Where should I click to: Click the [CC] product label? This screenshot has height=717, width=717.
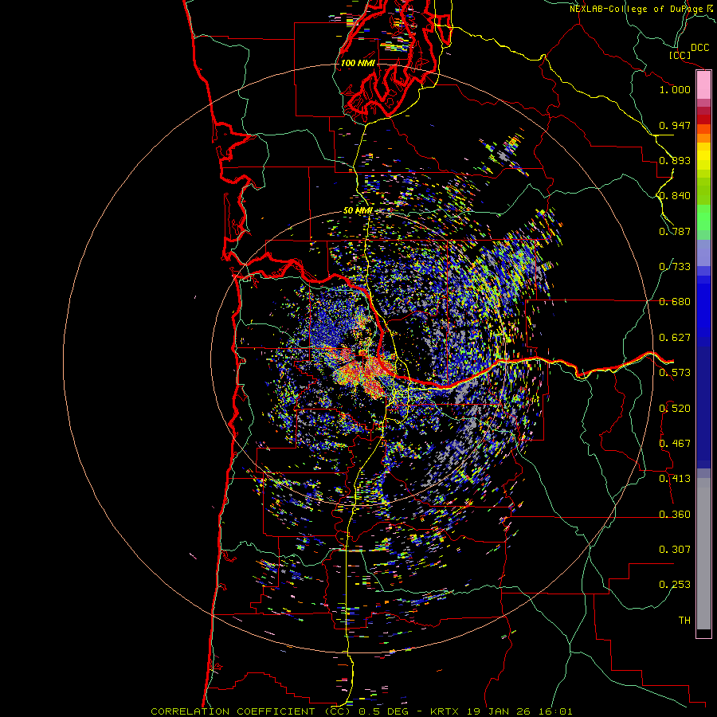(680, 55)
